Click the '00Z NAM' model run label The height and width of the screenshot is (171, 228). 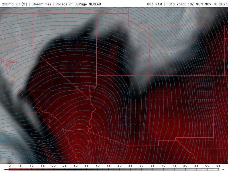154,4
